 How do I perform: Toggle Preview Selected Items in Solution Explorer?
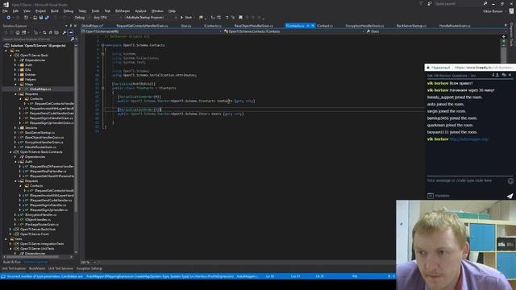(x=71, y=32)
